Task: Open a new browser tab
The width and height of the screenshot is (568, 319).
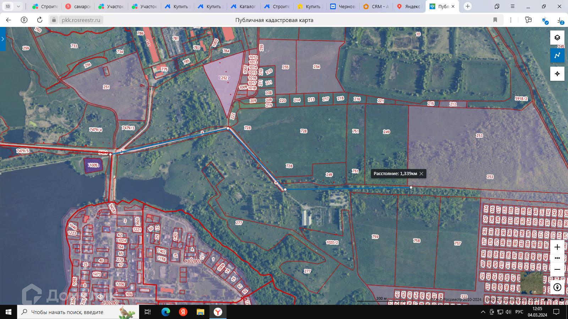Action: (x=468, y=6)
